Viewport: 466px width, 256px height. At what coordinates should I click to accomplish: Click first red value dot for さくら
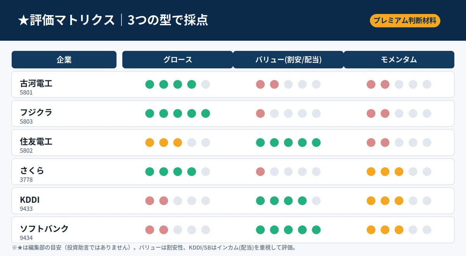pyautogui.click(x=260, y=172)
